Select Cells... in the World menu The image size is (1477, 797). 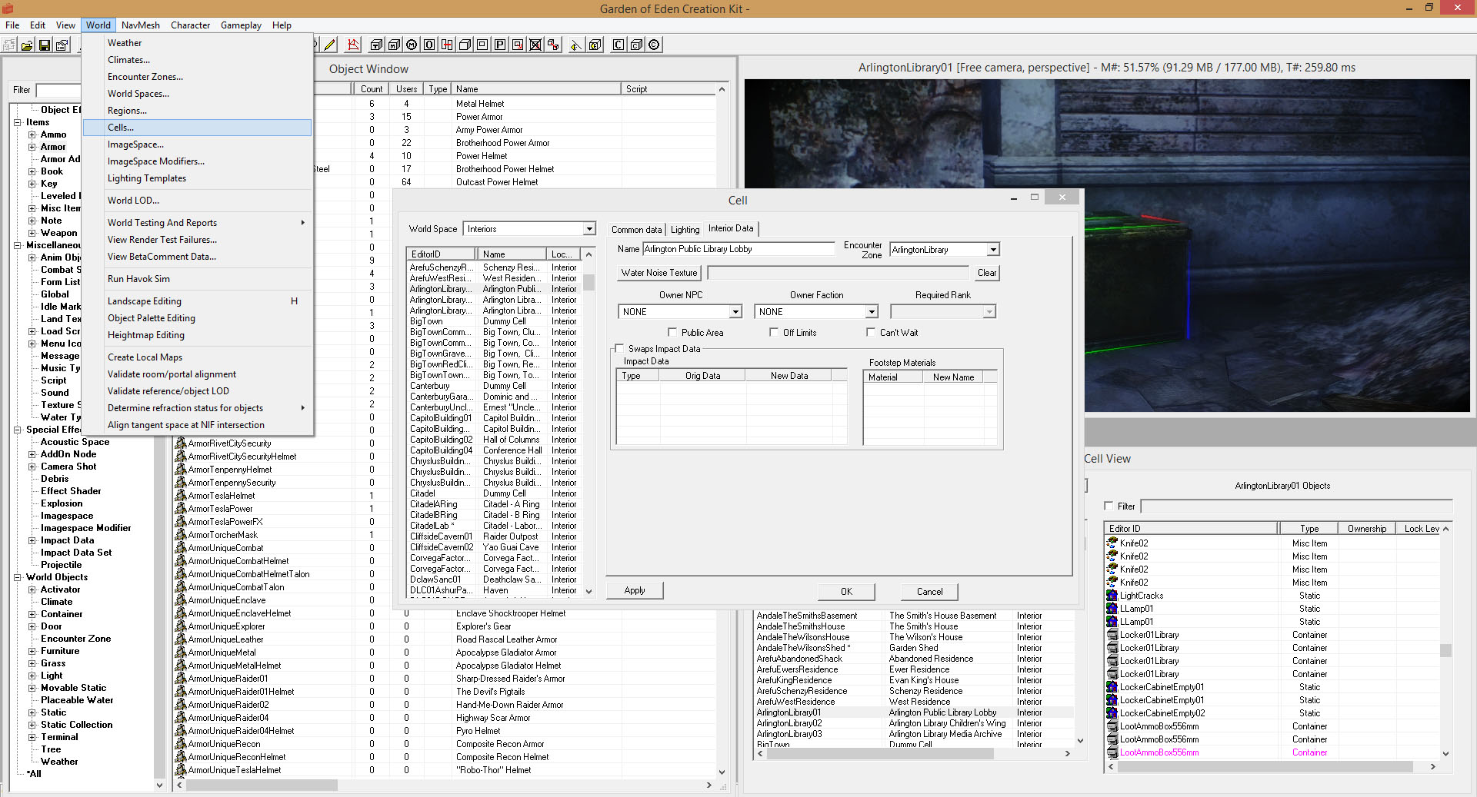pyautogui.click(x=197, y=128)
